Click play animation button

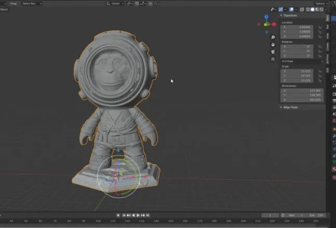tap(138, 216)
